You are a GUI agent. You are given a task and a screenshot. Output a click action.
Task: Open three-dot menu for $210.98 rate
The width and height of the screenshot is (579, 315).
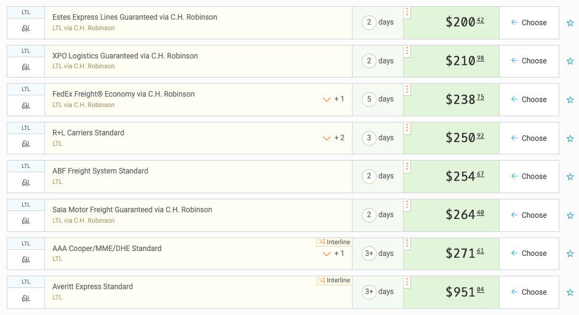click(407, 51)
